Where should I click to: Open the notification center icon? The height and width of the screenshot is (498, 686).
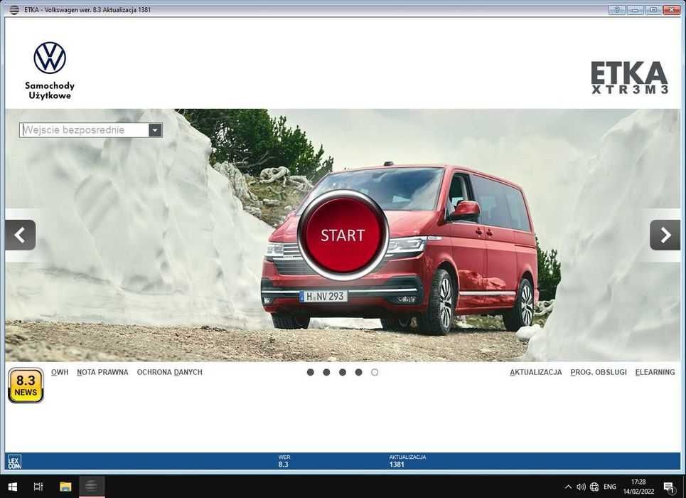670,487
